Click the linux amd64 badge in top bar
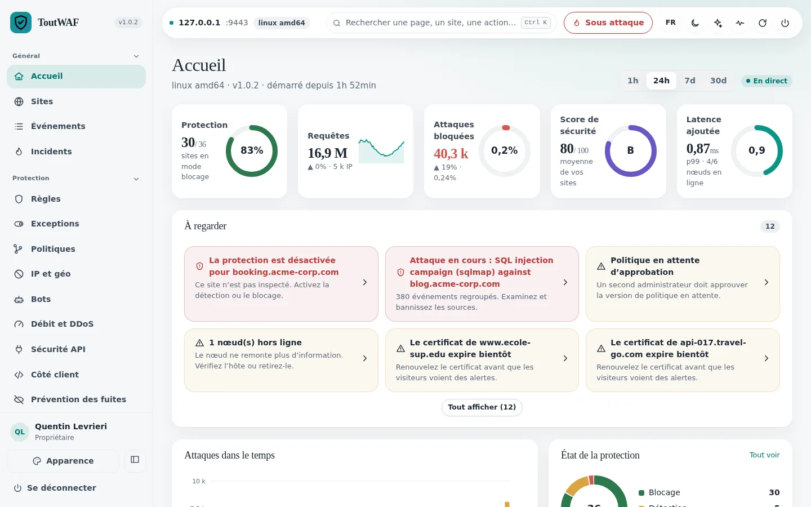Viewport: 811px width, 507px height. pyautogui.click(x=282, y=23)
